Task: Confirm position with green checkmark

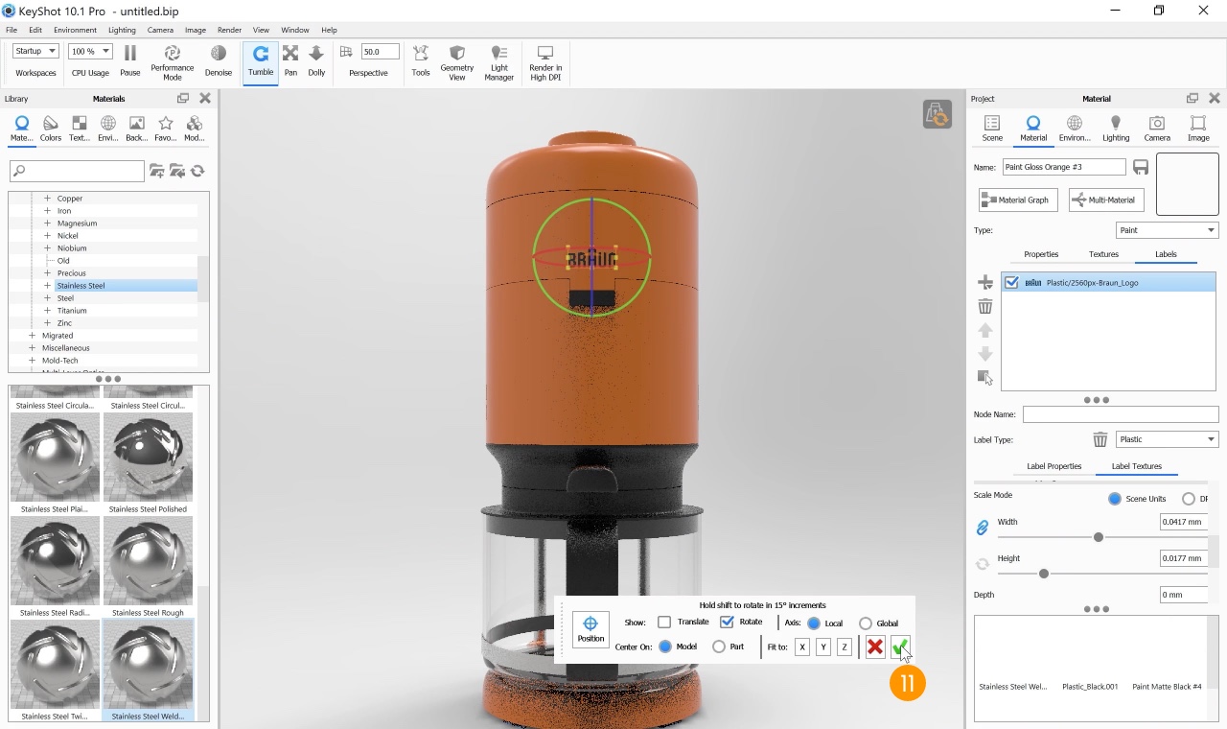Action: (900, 647)
